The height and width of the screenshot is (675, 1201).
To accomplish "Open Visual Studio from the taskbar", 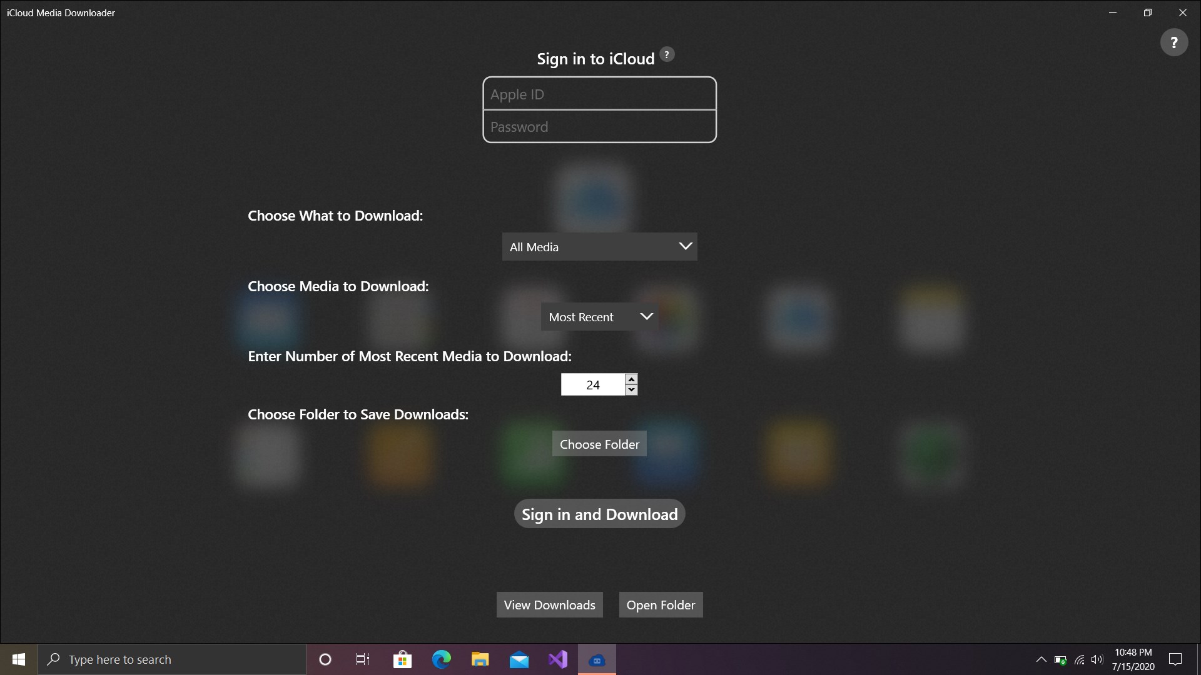I will coord(557,659).
